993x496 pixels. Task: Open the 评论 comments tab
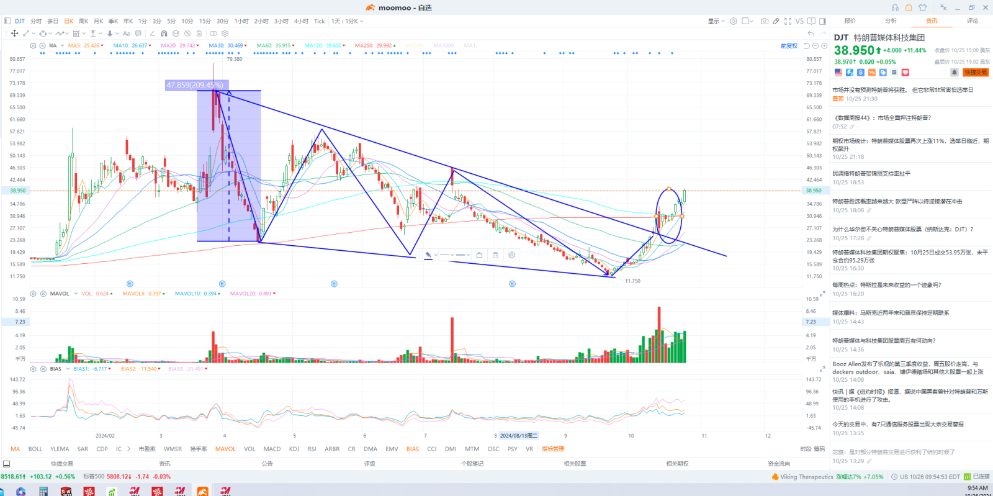point(973,21)
